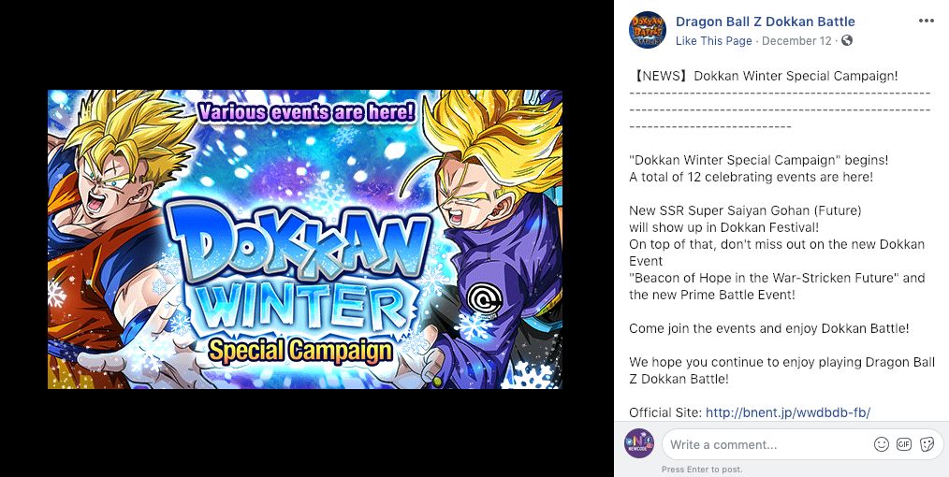Open the Dragon Ball Z Dokkan Battle page
This screenshot has width=949, height=477.
pyautogui.click(x=765, y=22)
